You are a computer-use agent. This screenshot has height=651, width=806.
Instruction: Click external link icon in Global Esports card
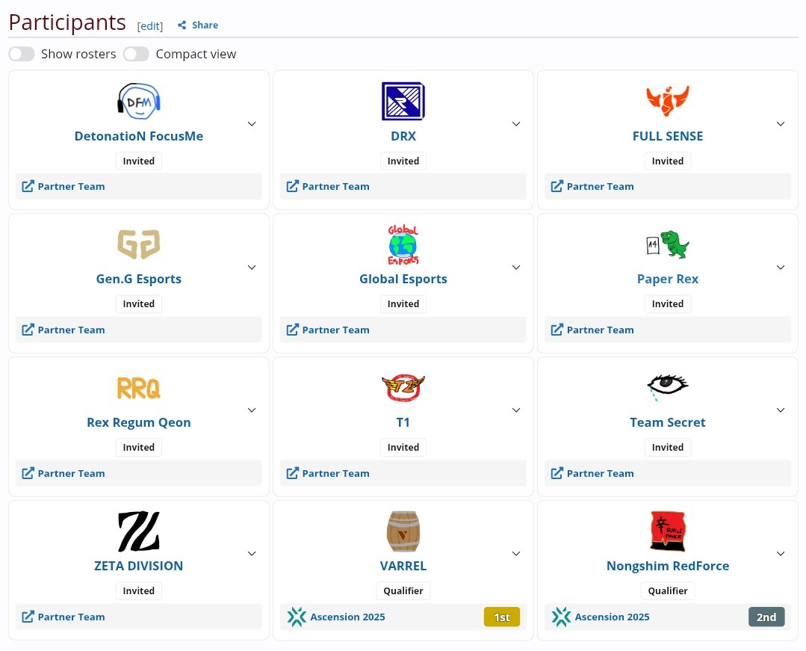click(x=292, y=330)
